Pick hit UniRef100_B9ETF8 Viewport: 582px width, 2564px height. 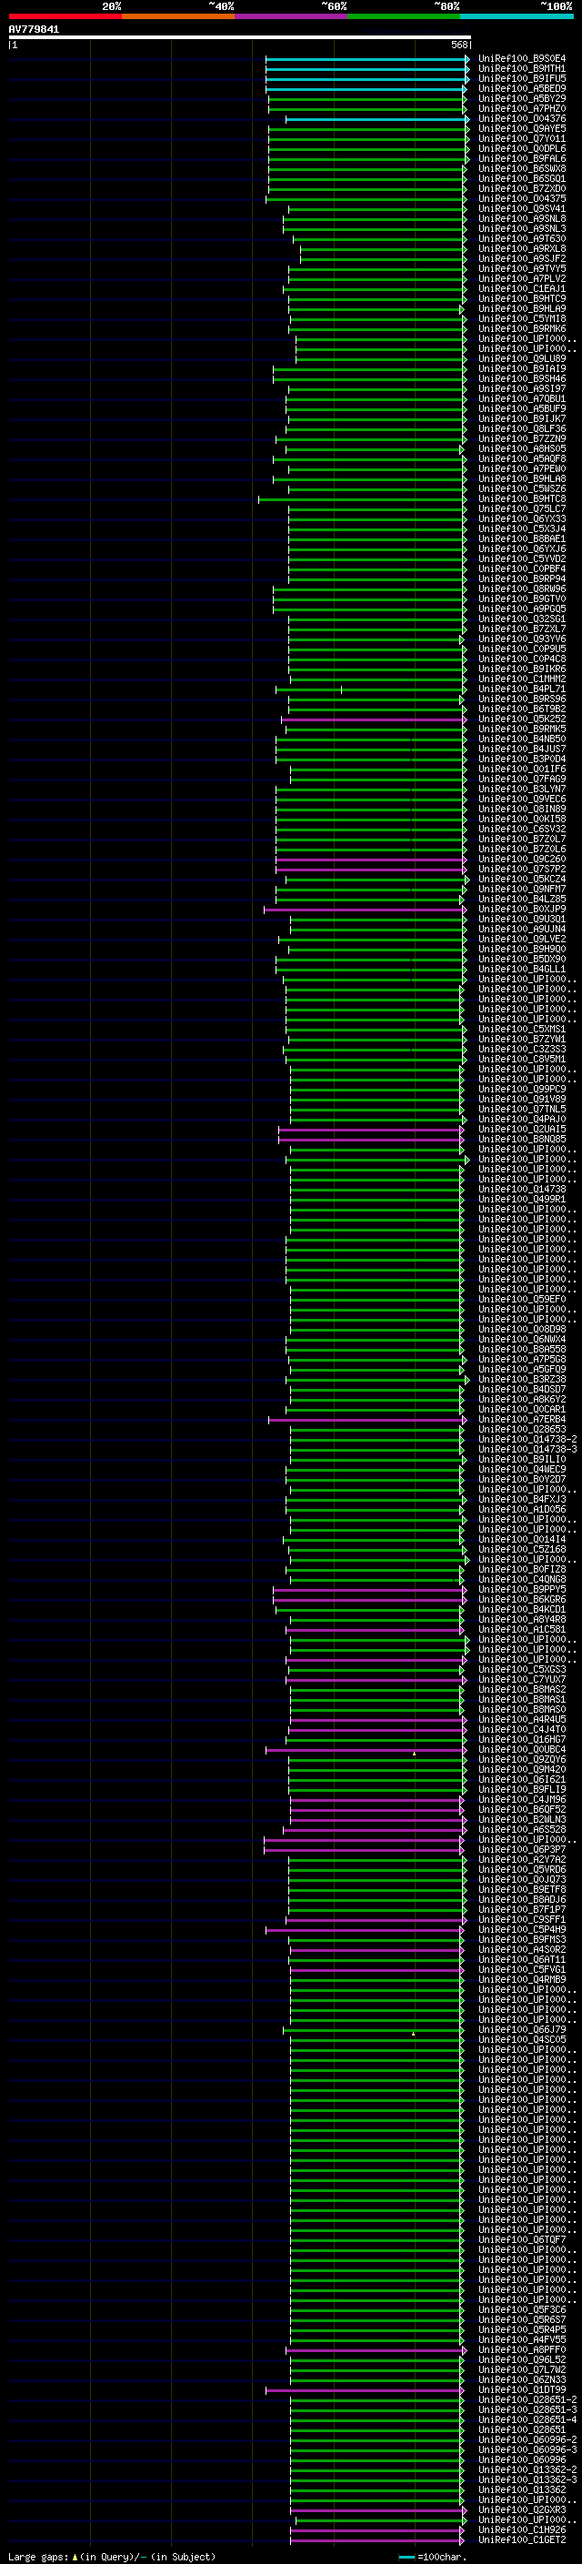pyautogui.click(x=522, y=1890)
